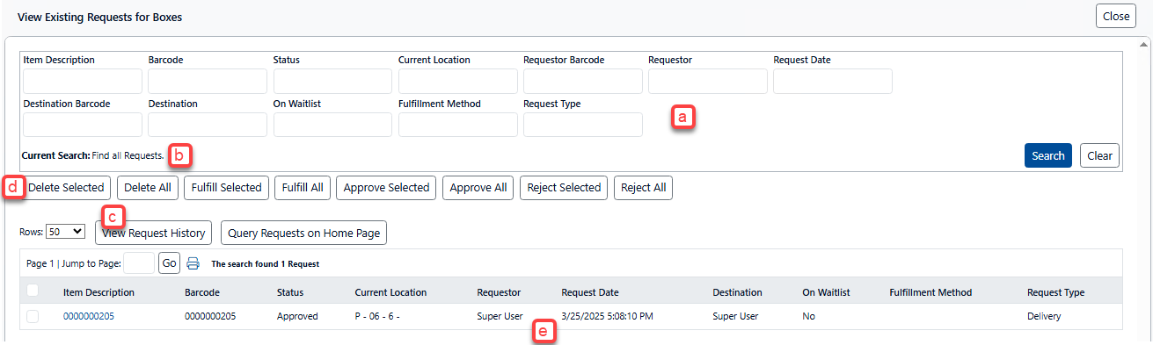The image size is (1153, 345).
Task: Open View Request History
Action: pos(154,233)
